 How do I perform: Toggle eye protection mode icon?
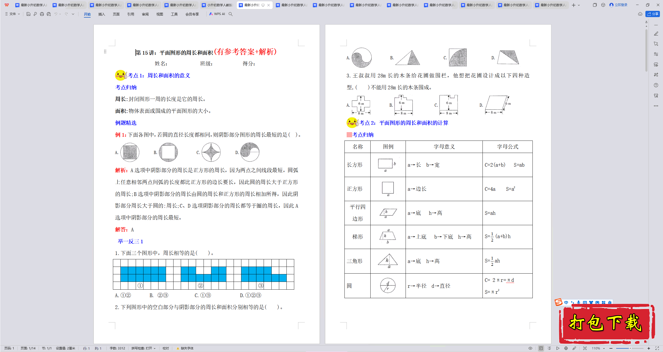(x=530, y=348)
